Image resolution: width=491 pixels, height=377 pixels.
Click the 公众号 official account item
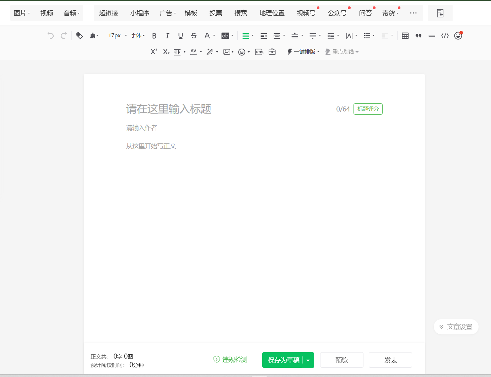pos(337,13)
